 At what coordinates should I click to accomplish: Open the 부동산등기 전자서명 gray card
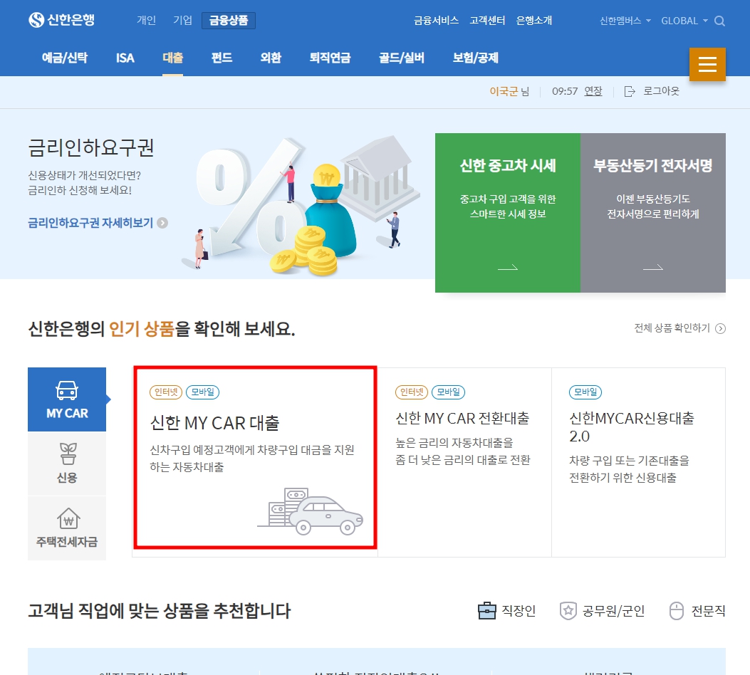click(653, 213)
